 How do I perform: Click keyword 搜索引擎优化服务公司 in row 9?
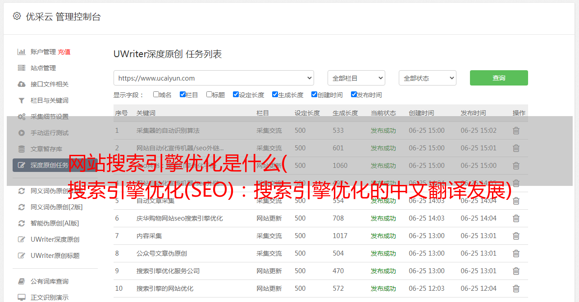(x=168, y=271)
